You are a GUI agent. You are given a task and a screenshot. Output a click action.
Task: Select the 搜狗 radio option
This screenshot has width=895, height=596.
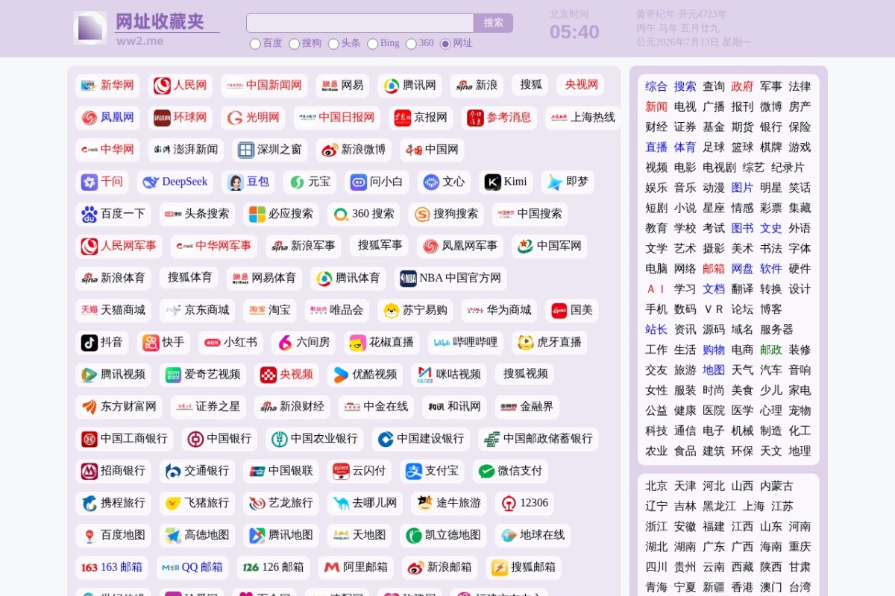pyautogui.click(x=294, y=44)
